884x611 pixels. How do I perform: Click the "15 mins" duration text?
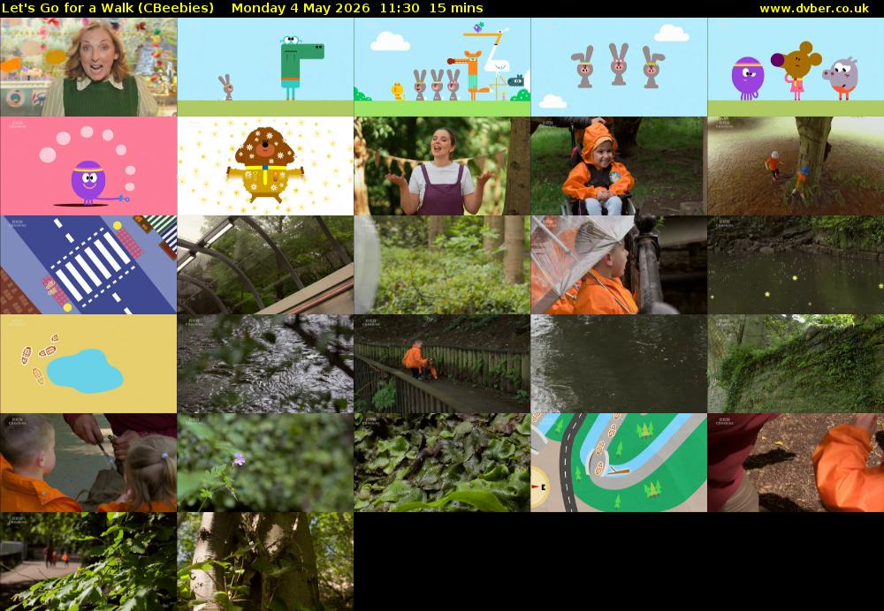pos(456,9)
